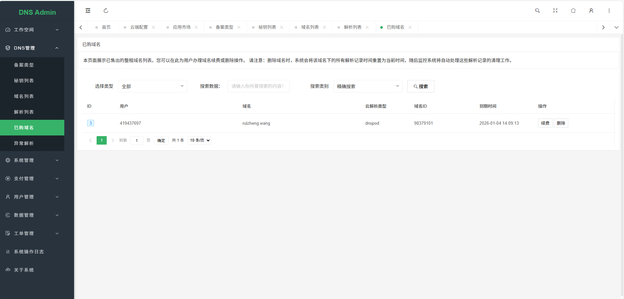
Task: Collapse the sidebar with the menu-fold icon
Action: [x=88, y=11]
